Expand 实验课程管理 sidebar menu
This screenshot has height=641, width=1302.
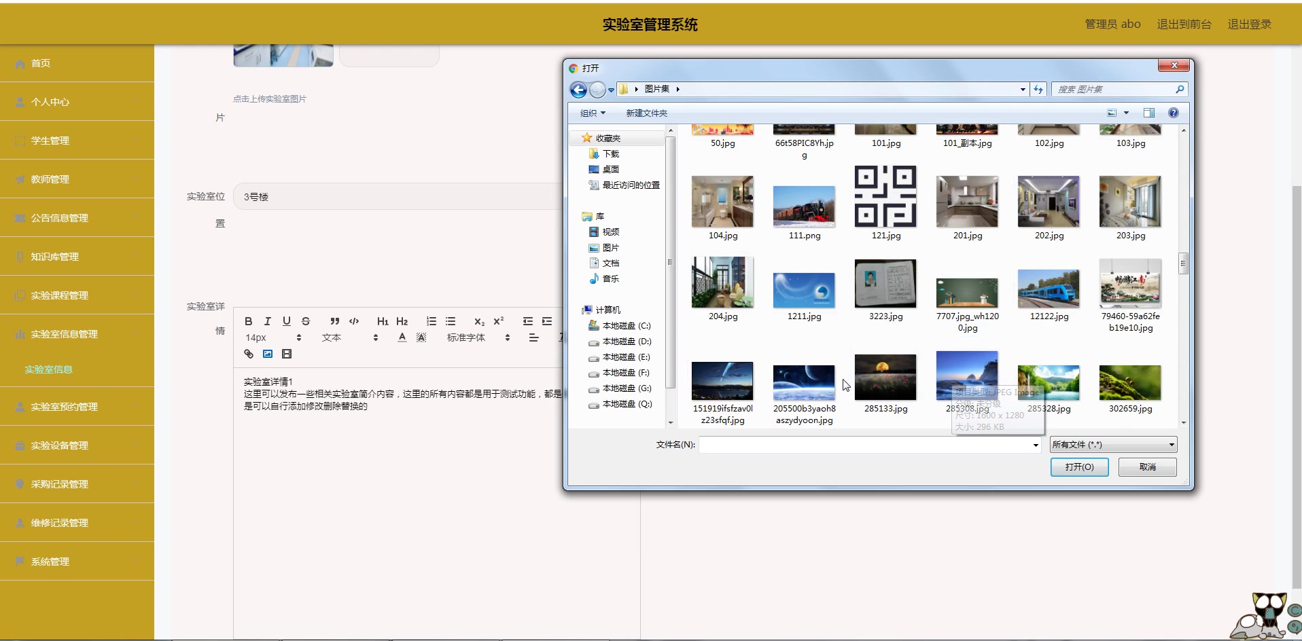77,295
